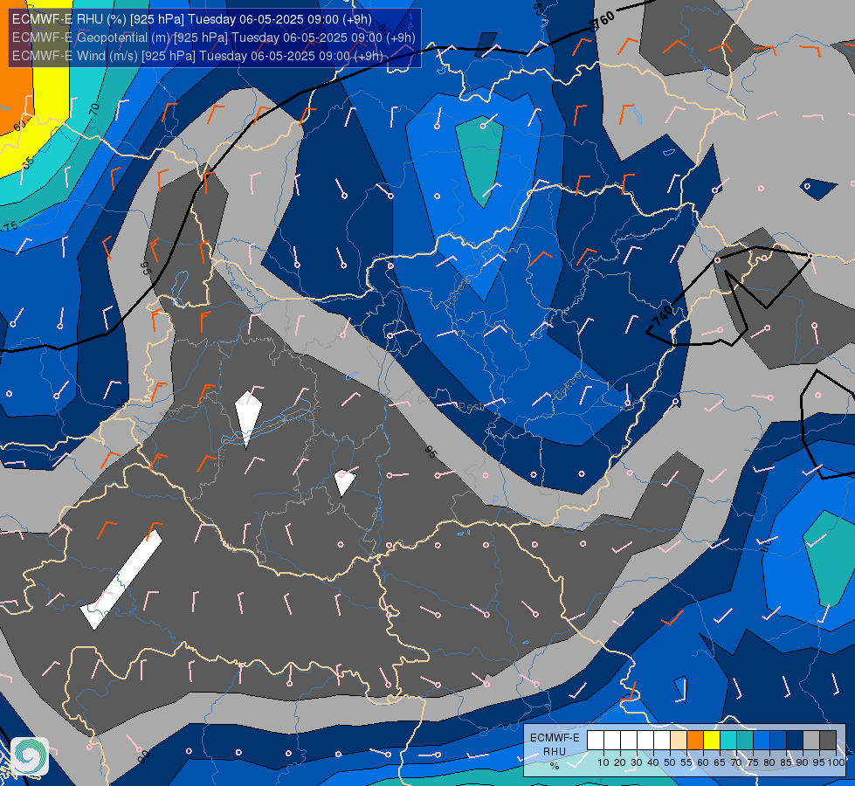Select the ECMWF-E Geopotential (m) title line
Screen dimensions: 855x786
pos(214,38)
